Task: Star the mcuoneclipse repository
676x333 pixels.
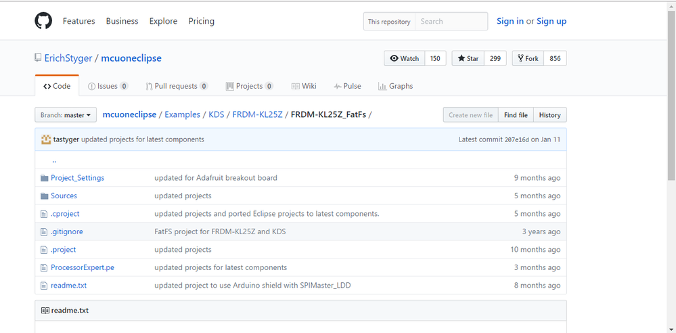Action: 468,59
